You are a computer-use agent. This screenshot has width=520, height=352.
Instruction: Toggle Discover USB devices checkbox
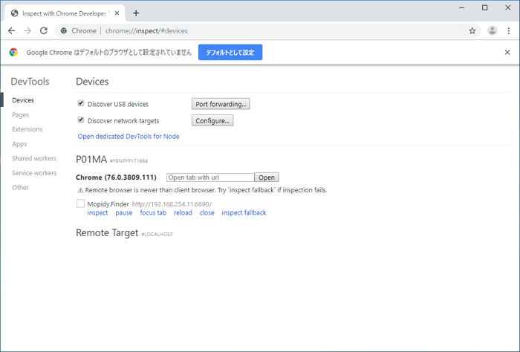pos(80,103)
